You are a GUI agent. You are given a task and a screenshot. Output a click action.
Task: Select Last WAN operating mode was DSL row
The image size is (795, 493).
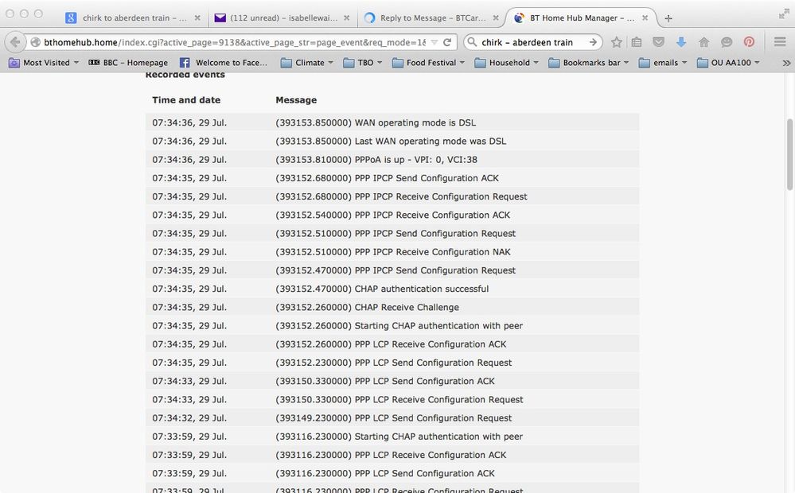tap(392, 141)
